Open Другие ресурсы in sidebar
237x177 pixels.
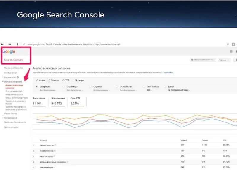point(11,127)
